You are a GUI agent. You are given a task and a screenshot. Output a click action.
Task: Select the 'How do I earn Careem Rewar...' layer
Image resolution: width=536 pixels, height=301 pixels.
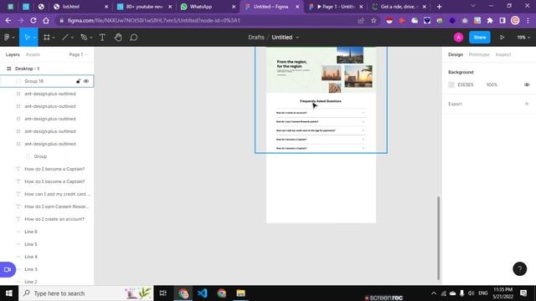pos(47,207)
